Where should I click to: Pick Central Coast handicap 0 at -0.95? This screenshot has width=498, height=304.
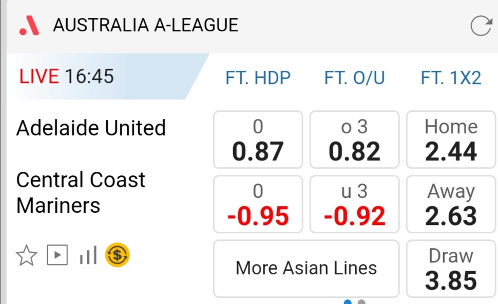(258, 204)
